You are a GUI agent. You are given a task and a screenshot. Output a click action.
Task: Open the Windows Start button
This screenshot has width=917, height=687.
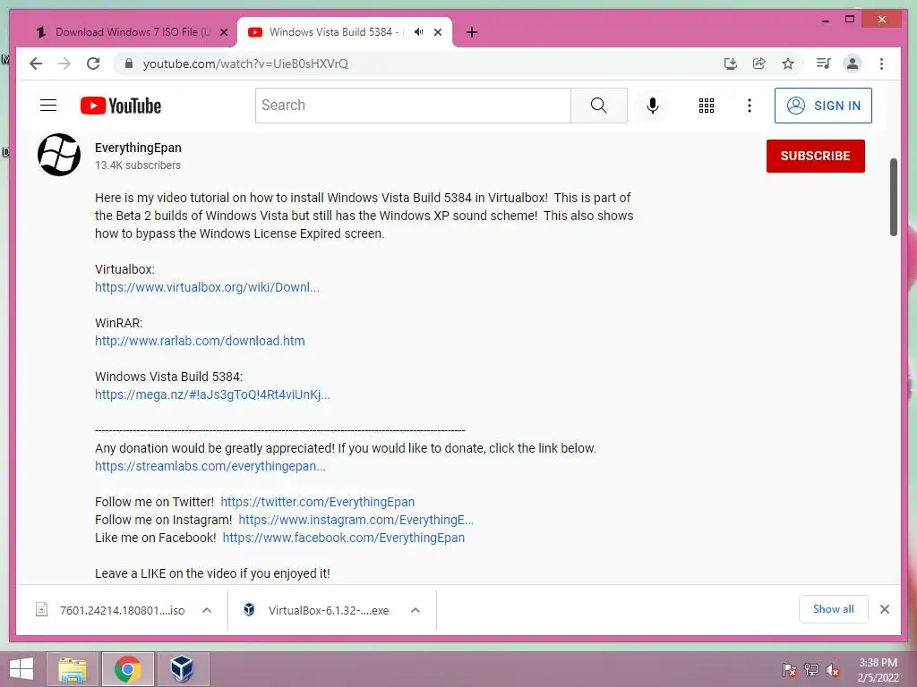coord(21,669)
